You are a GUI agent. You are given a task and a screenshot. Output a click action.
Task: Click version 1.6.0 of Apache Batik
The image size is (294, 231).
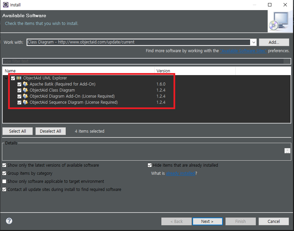point(161,84)
